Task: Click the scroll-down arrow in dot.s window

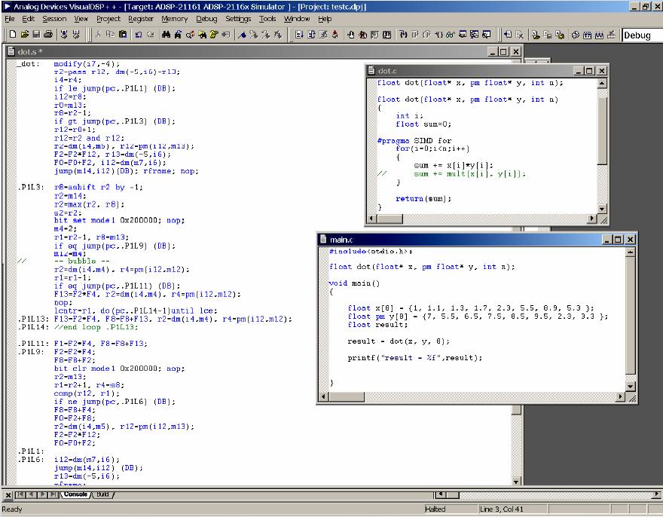Action: pyautogui.click(x=516, y=482)
